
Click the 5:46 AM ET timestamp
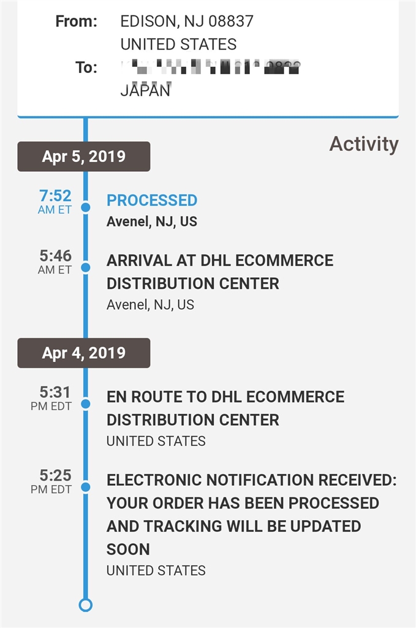click(55, 260)
